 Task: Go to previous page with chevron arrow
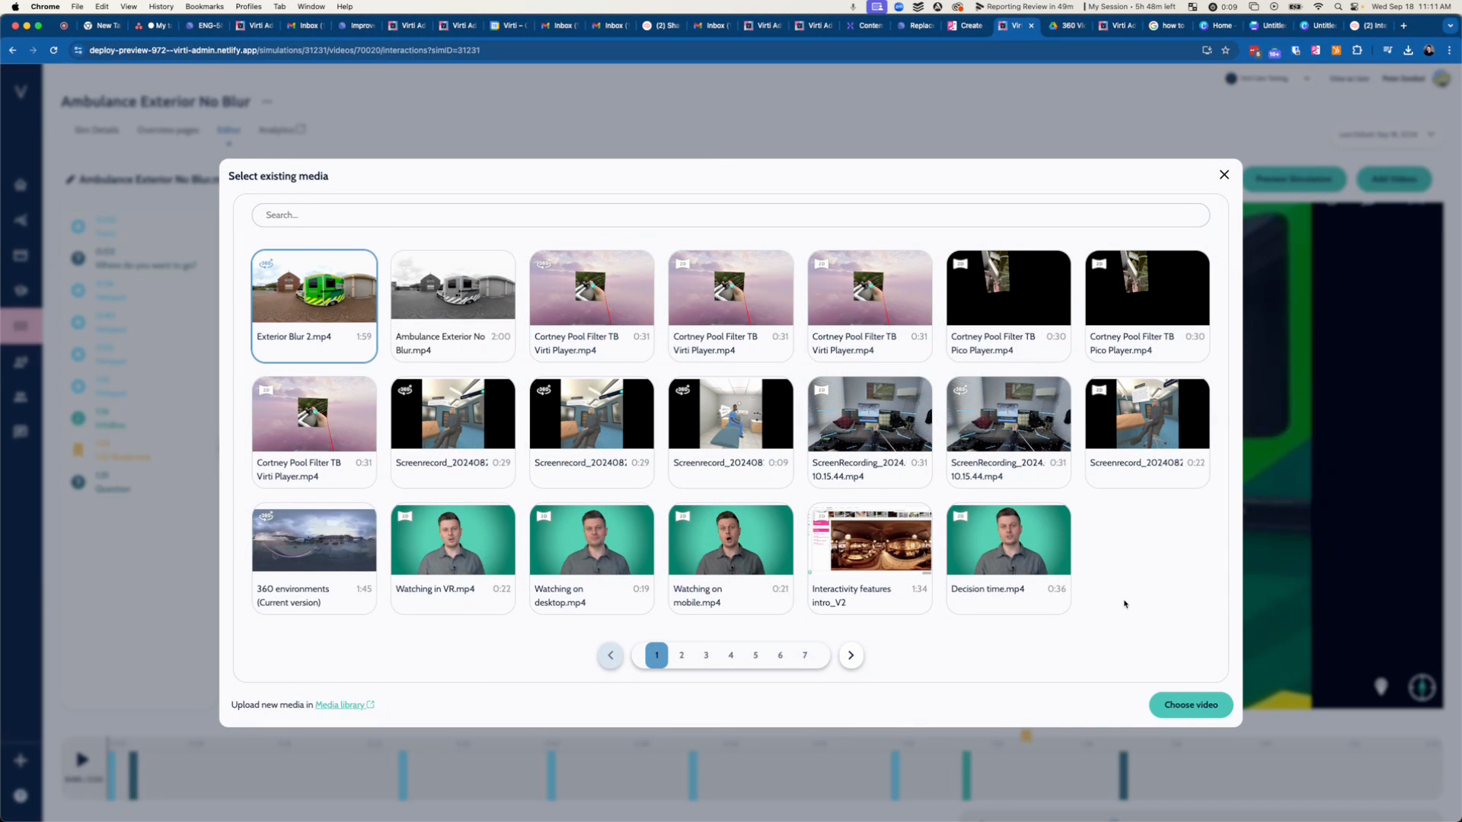(x=610, y=655)
